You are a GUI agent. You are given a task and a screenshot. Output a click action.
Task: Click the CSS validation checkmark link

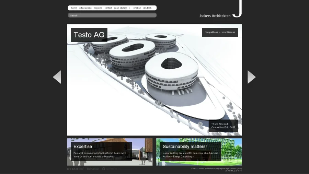[239, 171]
